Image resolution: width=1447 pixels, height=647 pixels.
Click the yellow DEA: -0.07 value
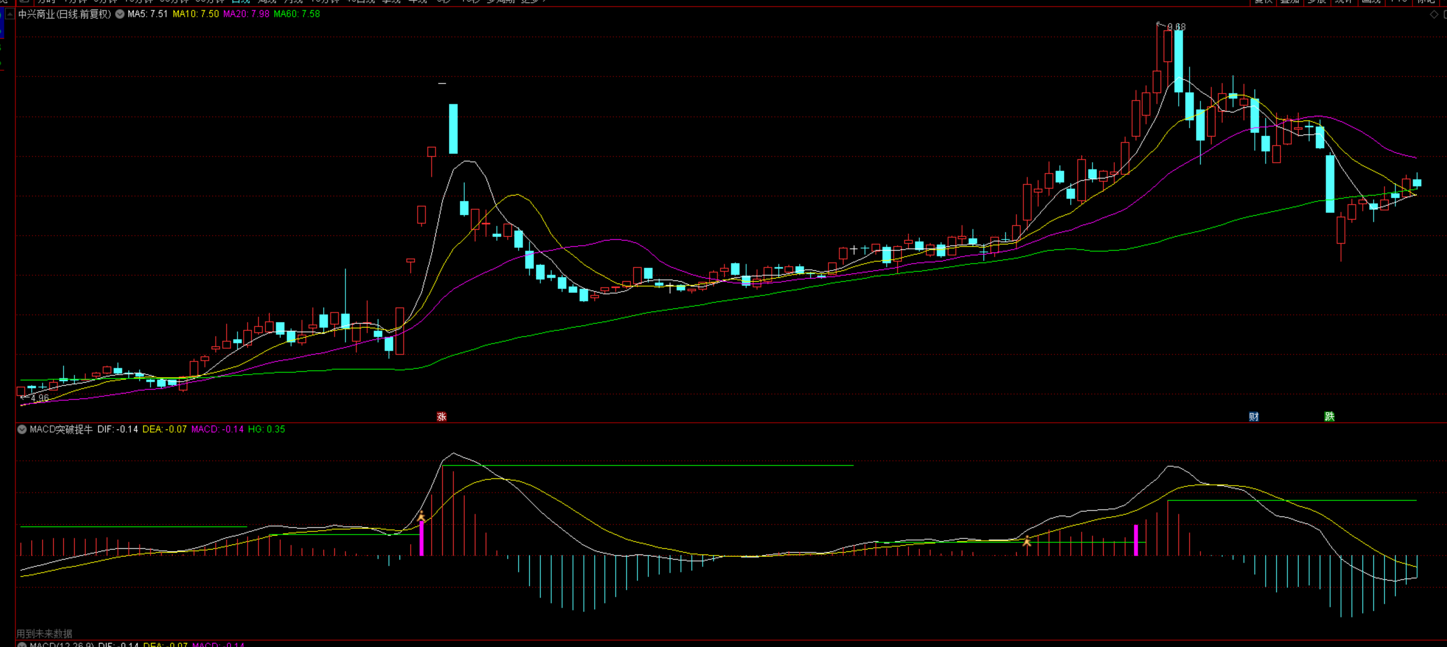[165, 429]
